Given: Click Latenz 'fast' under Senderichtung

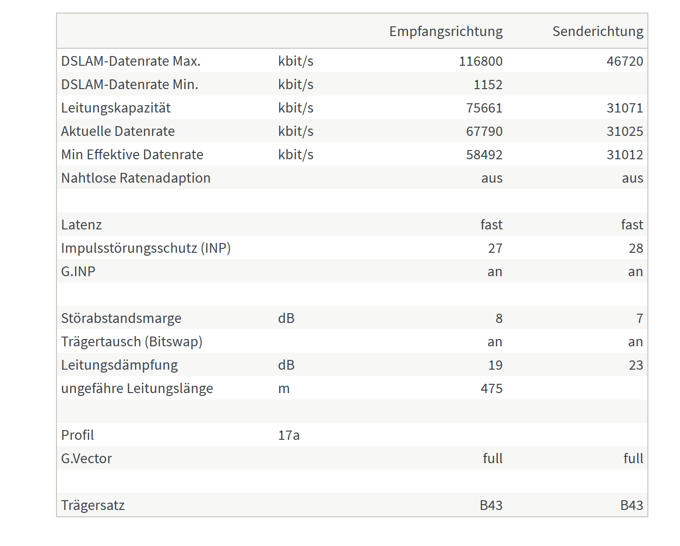Looking at the screenshot, I should coord(632,225).
